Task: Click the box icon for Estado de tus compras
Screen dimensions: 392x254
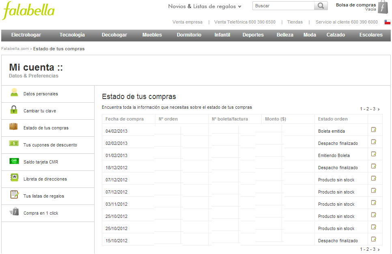Action: [13, 127]
